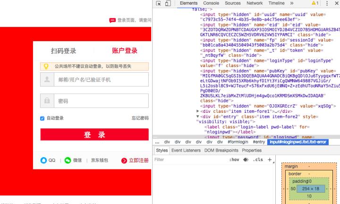Image resolution: width=340 pixels, height=204 pixels.
Task: Activate the inspect element picker icon
Action: click(159, 3)
